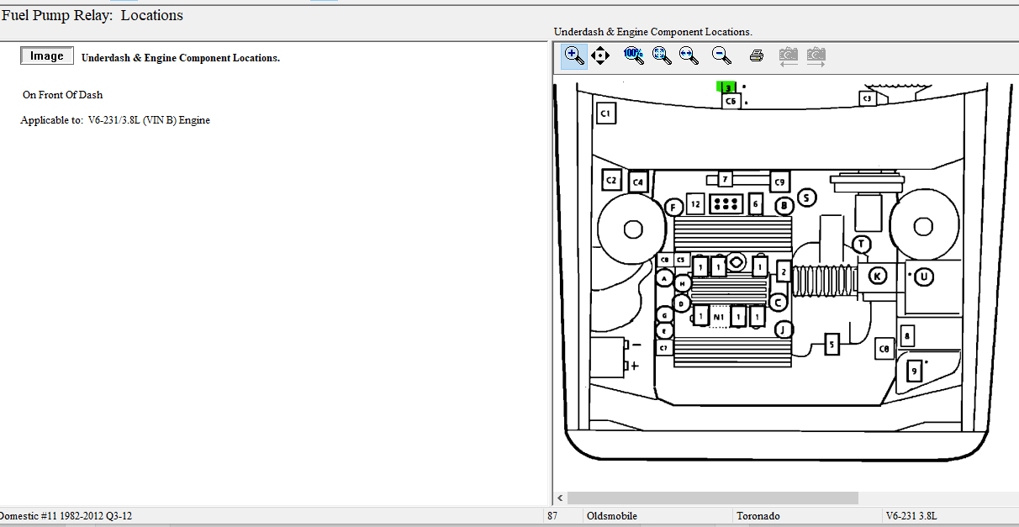
Task: Click the green highlighted item 3 in diagram
Action: click(x=727, y=87)
